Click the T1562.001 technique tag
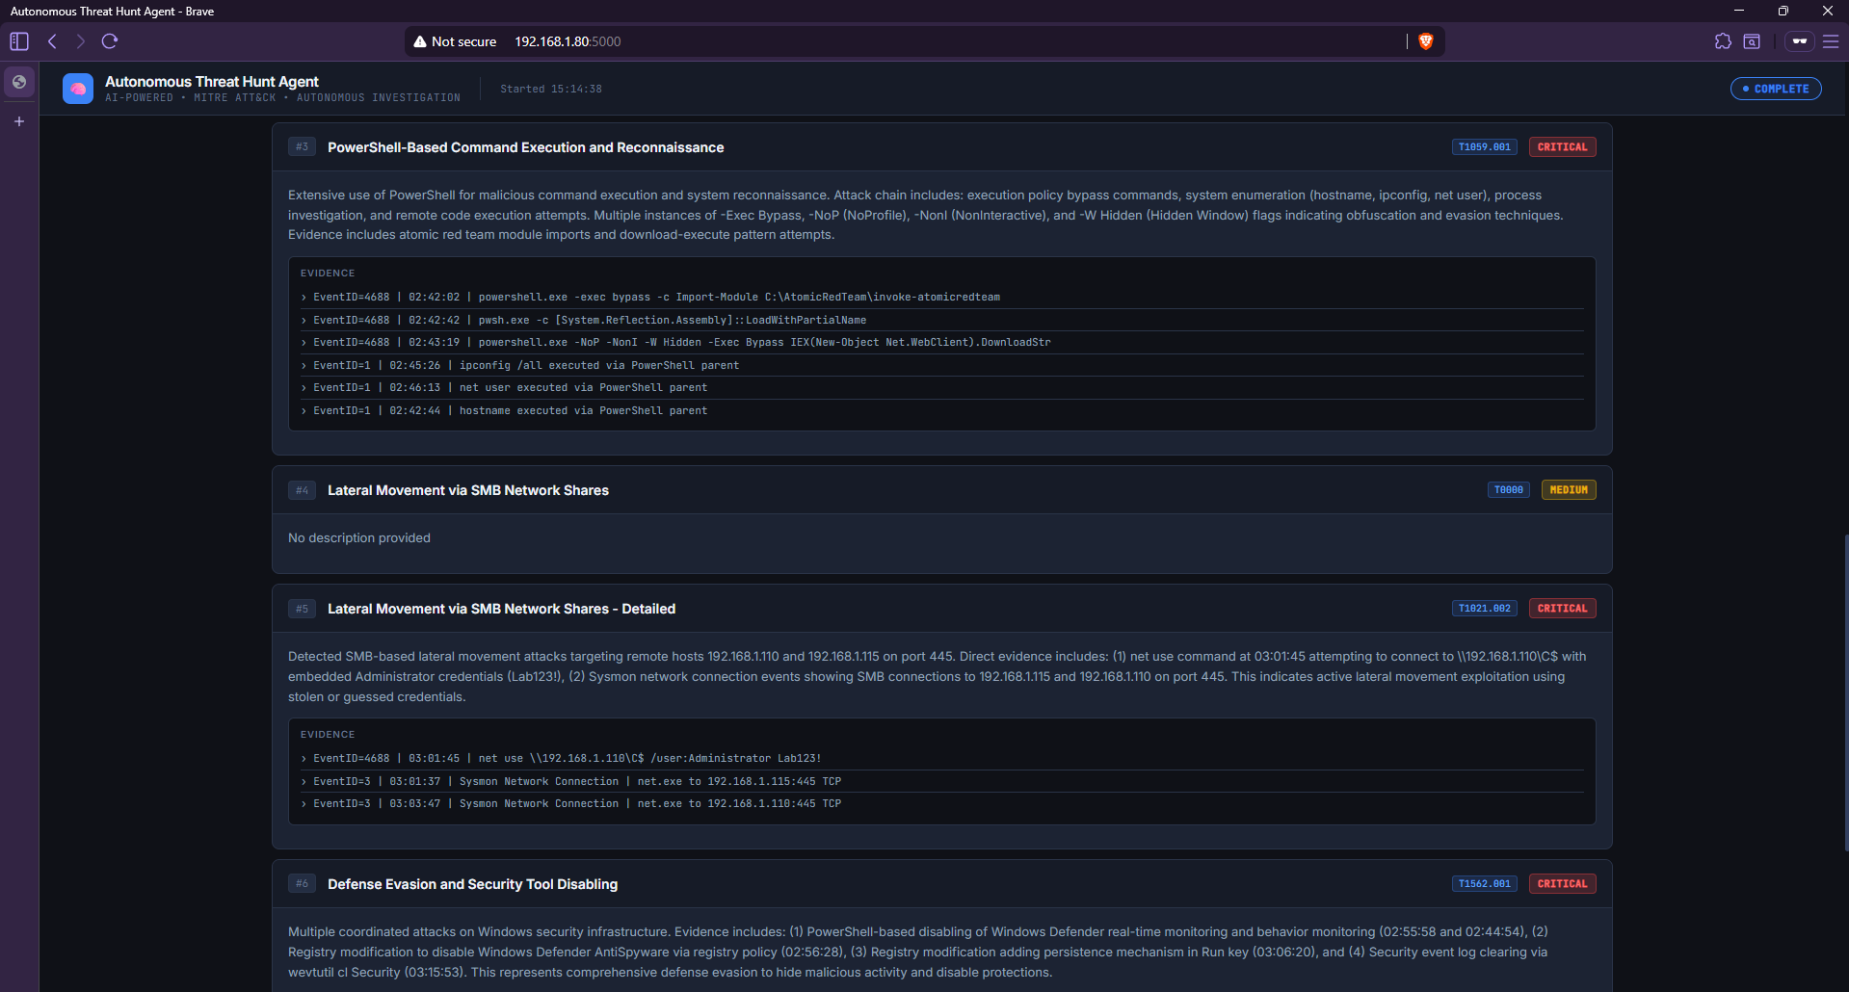The image size is (1849, 992). pos(1484,884)
